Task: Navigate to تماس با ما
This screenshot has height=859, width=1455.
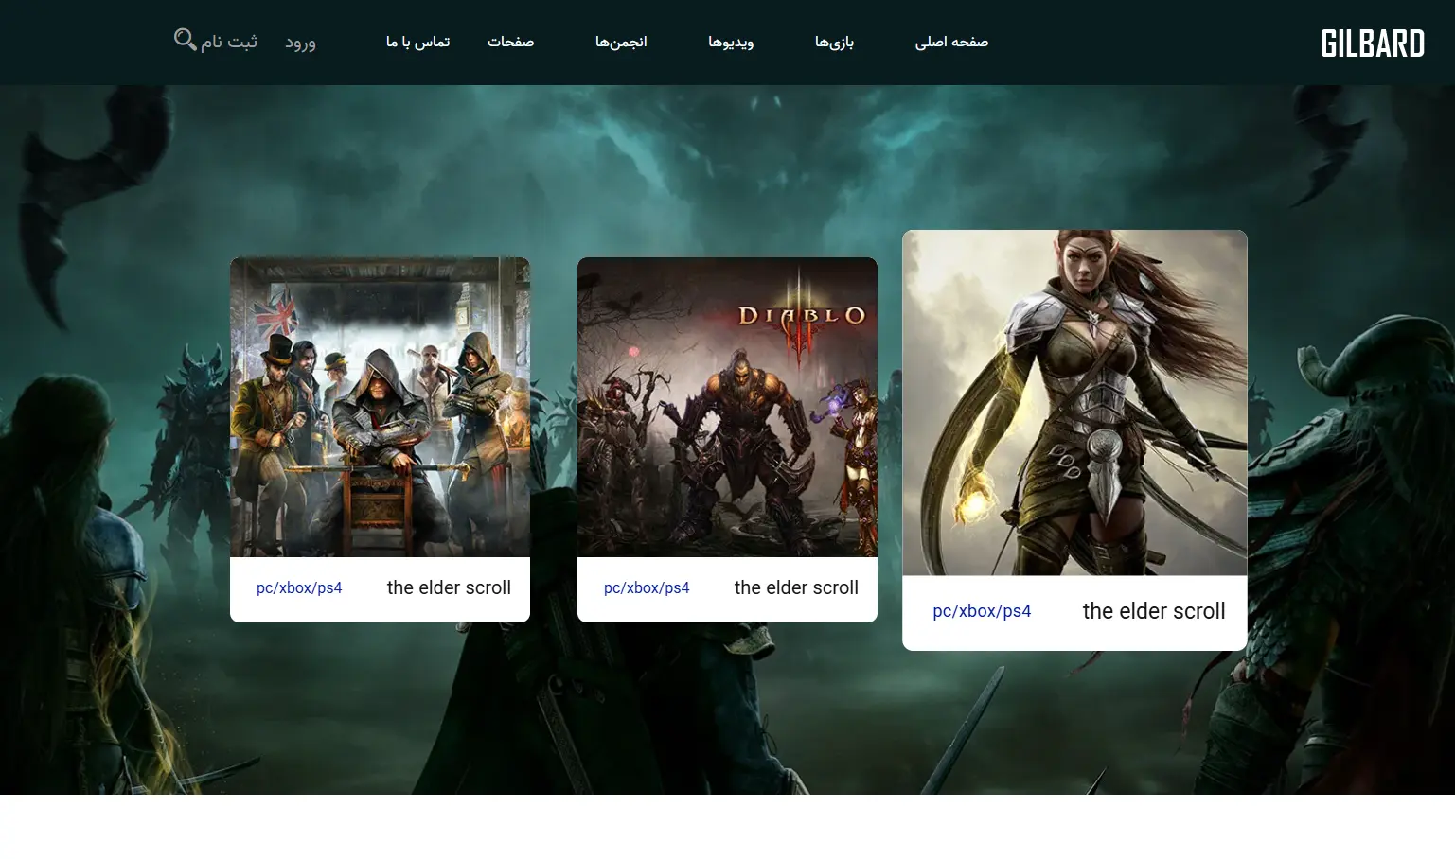Action: [x=417, y=42]
